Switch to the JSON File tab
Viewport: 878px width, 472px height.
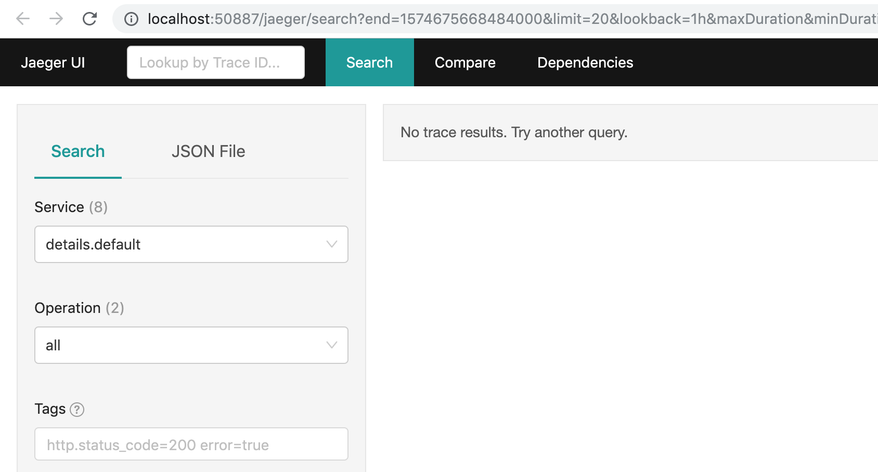[x=208, y=151]
